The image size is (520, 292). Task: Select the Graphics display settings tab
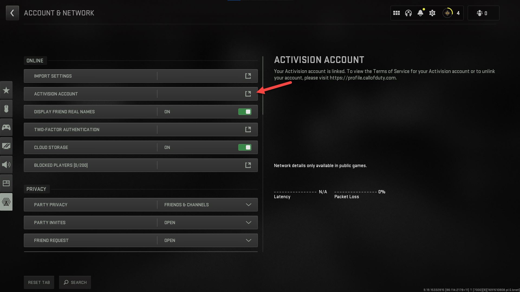point(6,146)
